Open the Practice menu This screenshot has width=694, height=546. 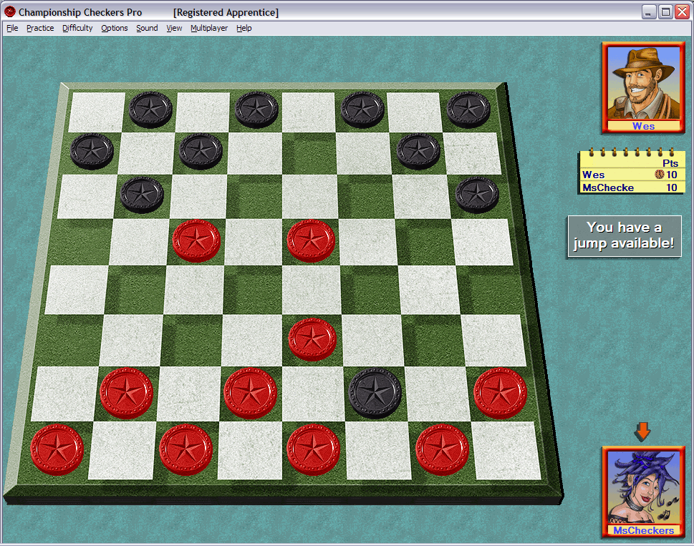coord(40,28)
